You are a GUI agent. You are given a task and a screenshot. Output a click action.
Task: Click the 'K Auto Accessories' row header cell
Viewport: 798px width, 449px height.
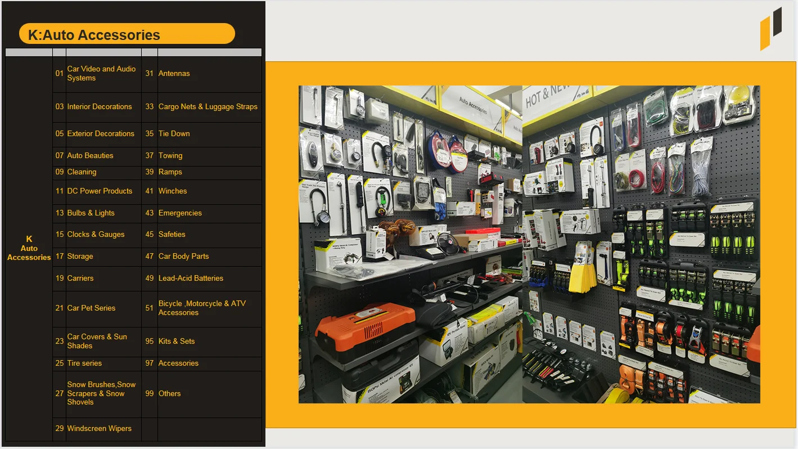click(x=29, y=248)
